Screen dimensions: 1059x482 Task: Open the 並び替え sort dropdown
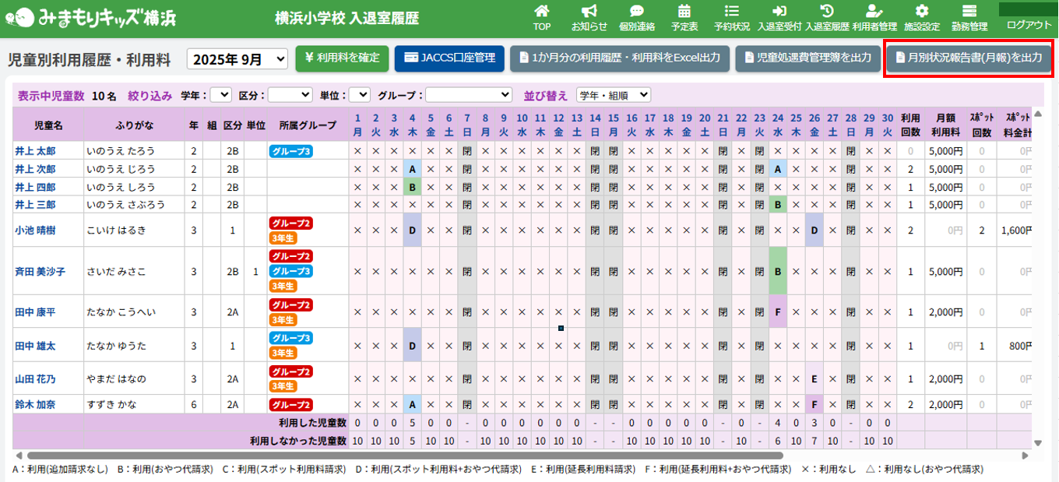[x=613, y=95]
